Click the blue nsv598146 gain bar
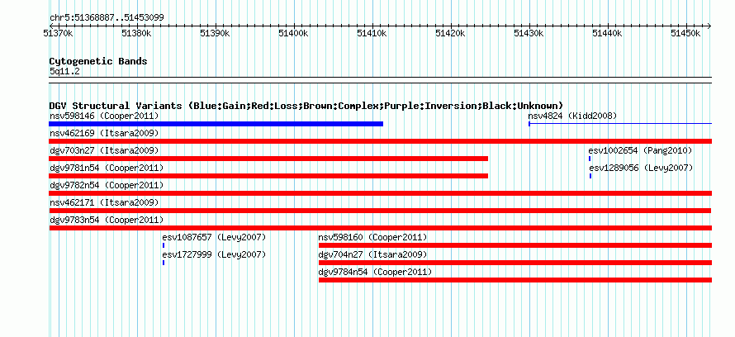 tap(216, 124)
